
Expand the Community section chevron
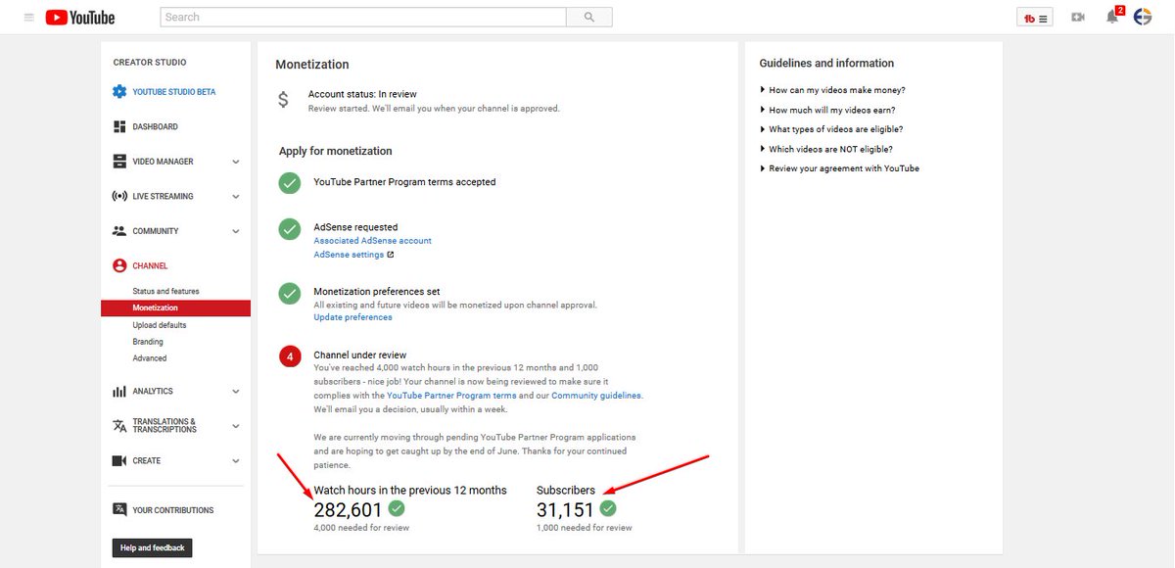click(x=236, y=232)
